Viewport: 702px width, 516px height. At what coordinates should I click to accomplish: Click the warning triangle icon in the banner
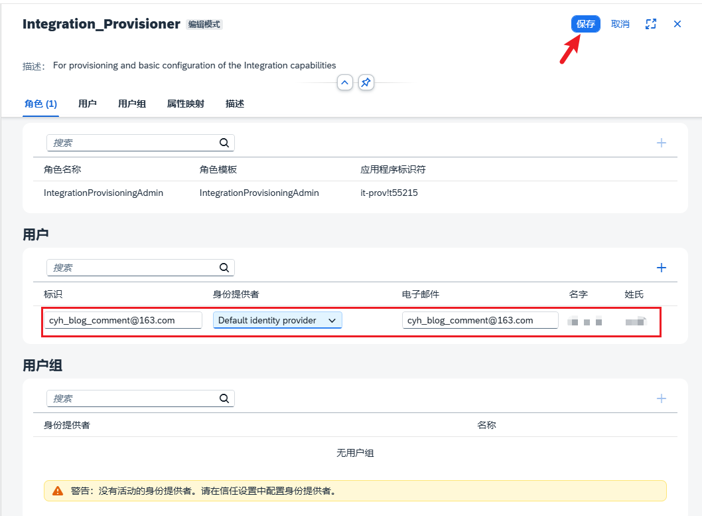(x=56, y=491)
